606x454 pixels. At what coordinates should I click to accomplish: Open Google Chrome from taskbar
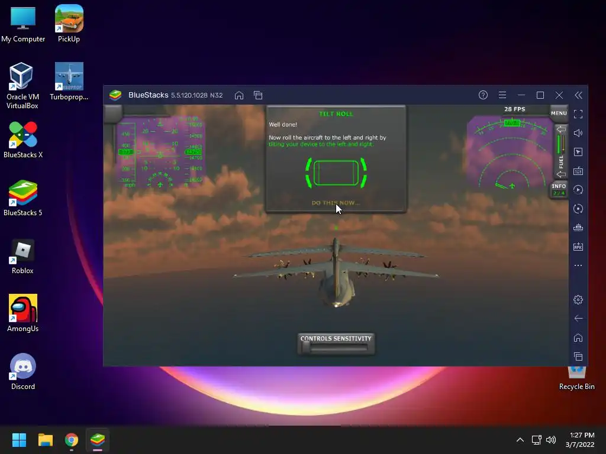pyautogui.click(x=72, y=440)
